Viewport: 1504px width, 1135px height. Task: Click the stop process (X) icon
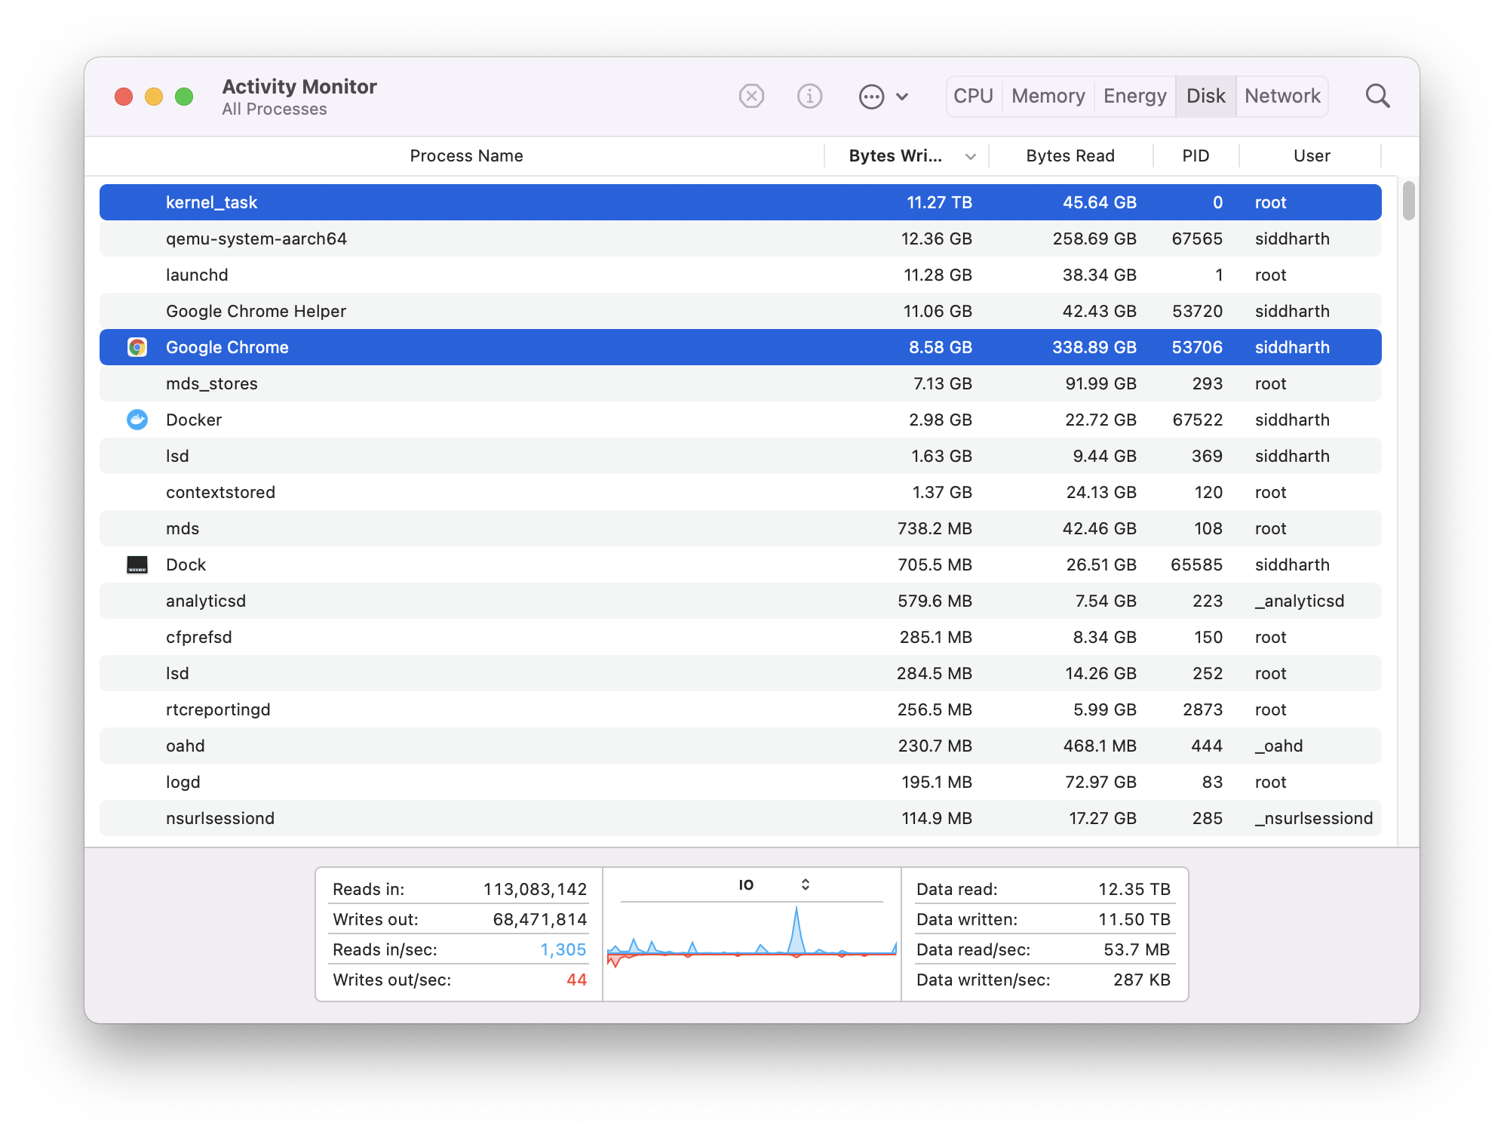(751, 97)
